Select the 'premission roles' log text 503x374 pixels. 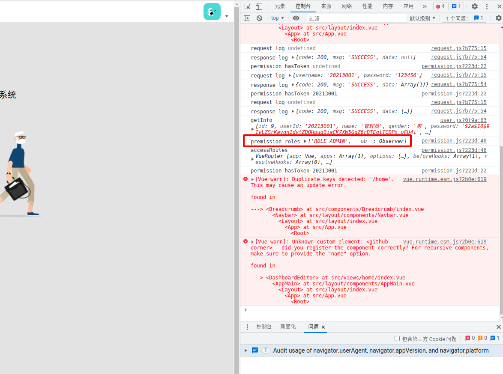275,141
